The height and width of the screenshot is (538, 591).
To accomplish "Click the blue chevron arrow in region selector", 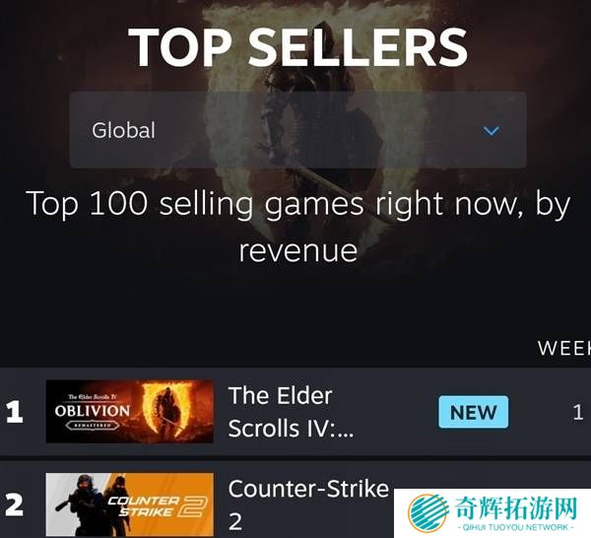I will [x=492, y=131].
